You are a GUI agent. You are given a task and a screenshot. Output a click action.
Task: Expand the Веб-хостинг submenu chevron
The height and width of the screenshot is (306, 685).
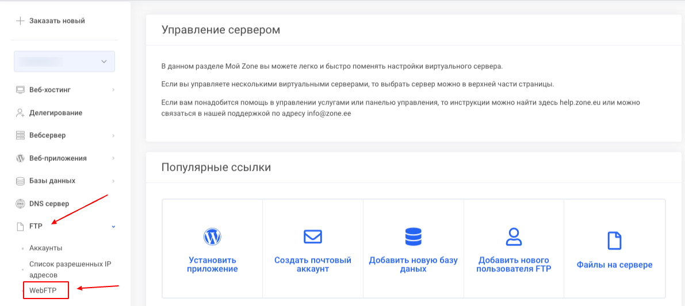[x=113, y=90]
